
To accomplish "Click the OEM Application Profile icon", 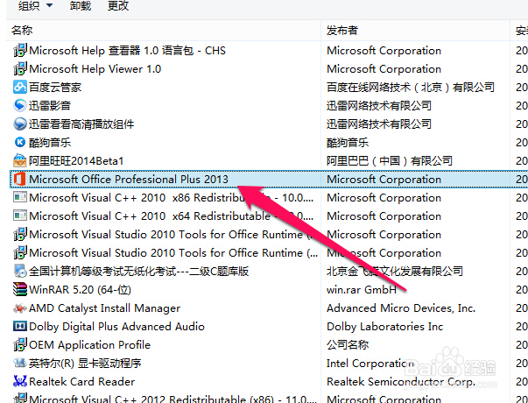I will (20, 344).
